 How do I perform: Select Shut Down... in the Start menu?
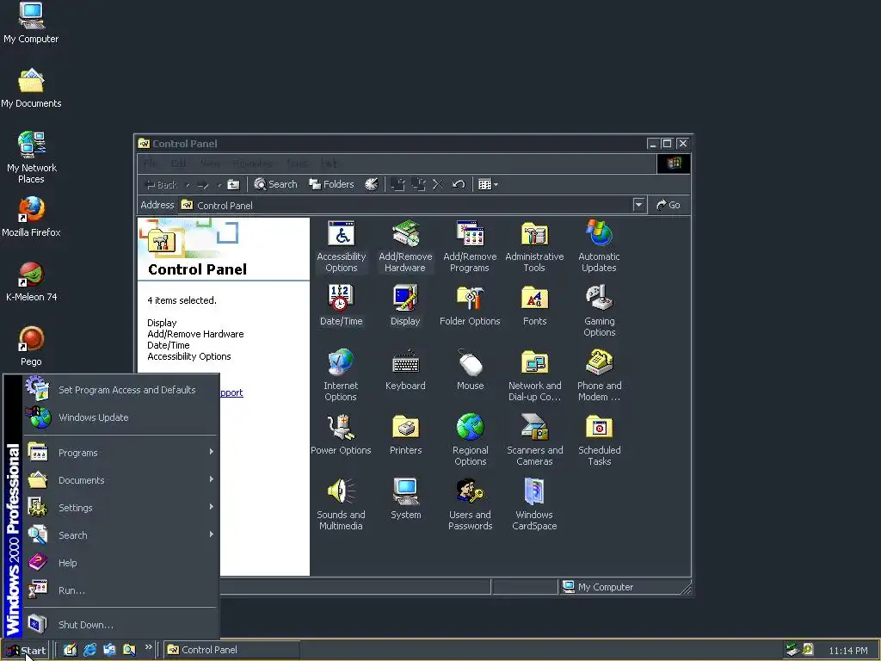120,625
